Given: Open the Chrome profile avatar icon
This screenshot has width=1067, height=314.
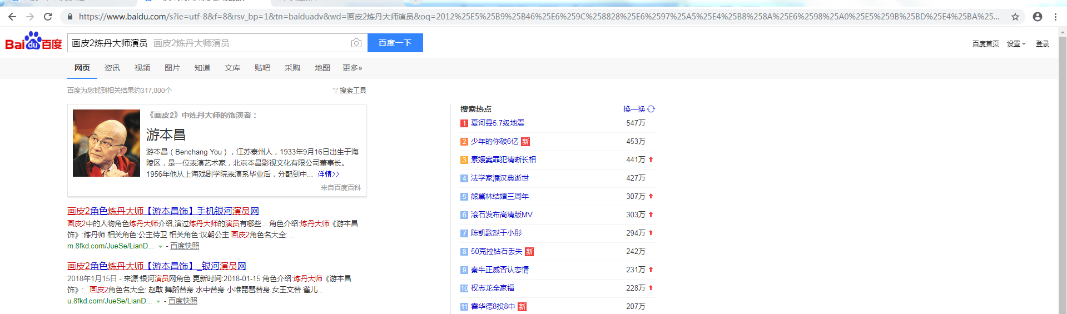Looking at the screenshot, I should [1038, 17].
